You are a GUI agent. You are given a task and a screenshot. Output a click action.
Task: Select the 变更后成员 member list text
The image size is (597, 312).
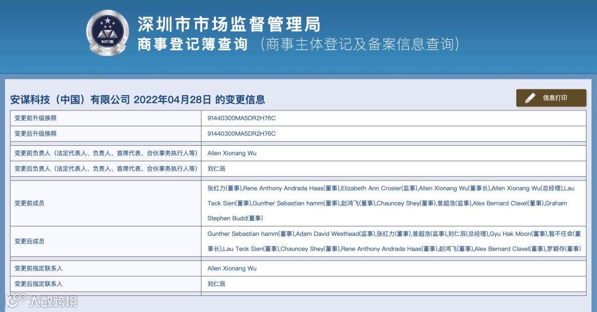tap(394, 242)
